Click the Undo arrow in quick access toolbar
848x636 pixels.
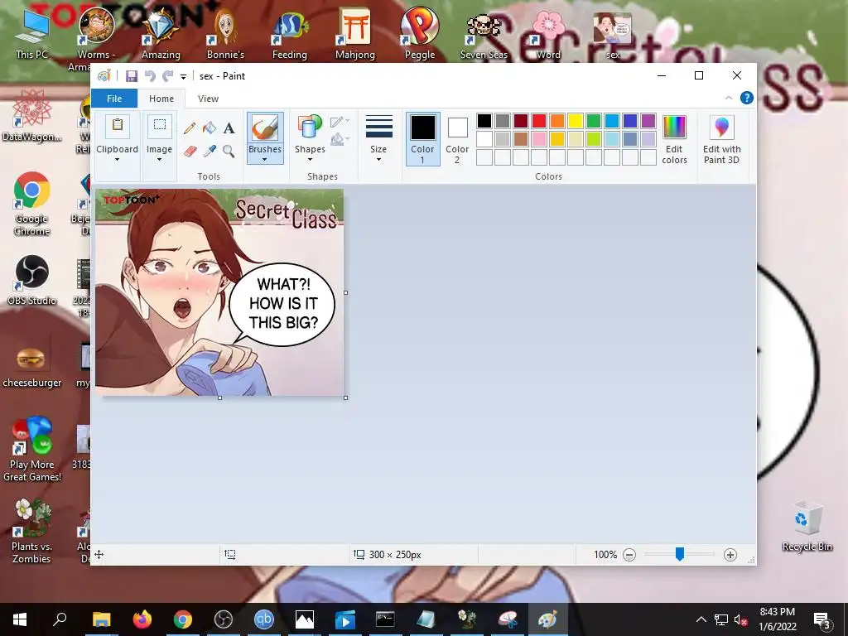pyautogui.click(x=150, y=76)
